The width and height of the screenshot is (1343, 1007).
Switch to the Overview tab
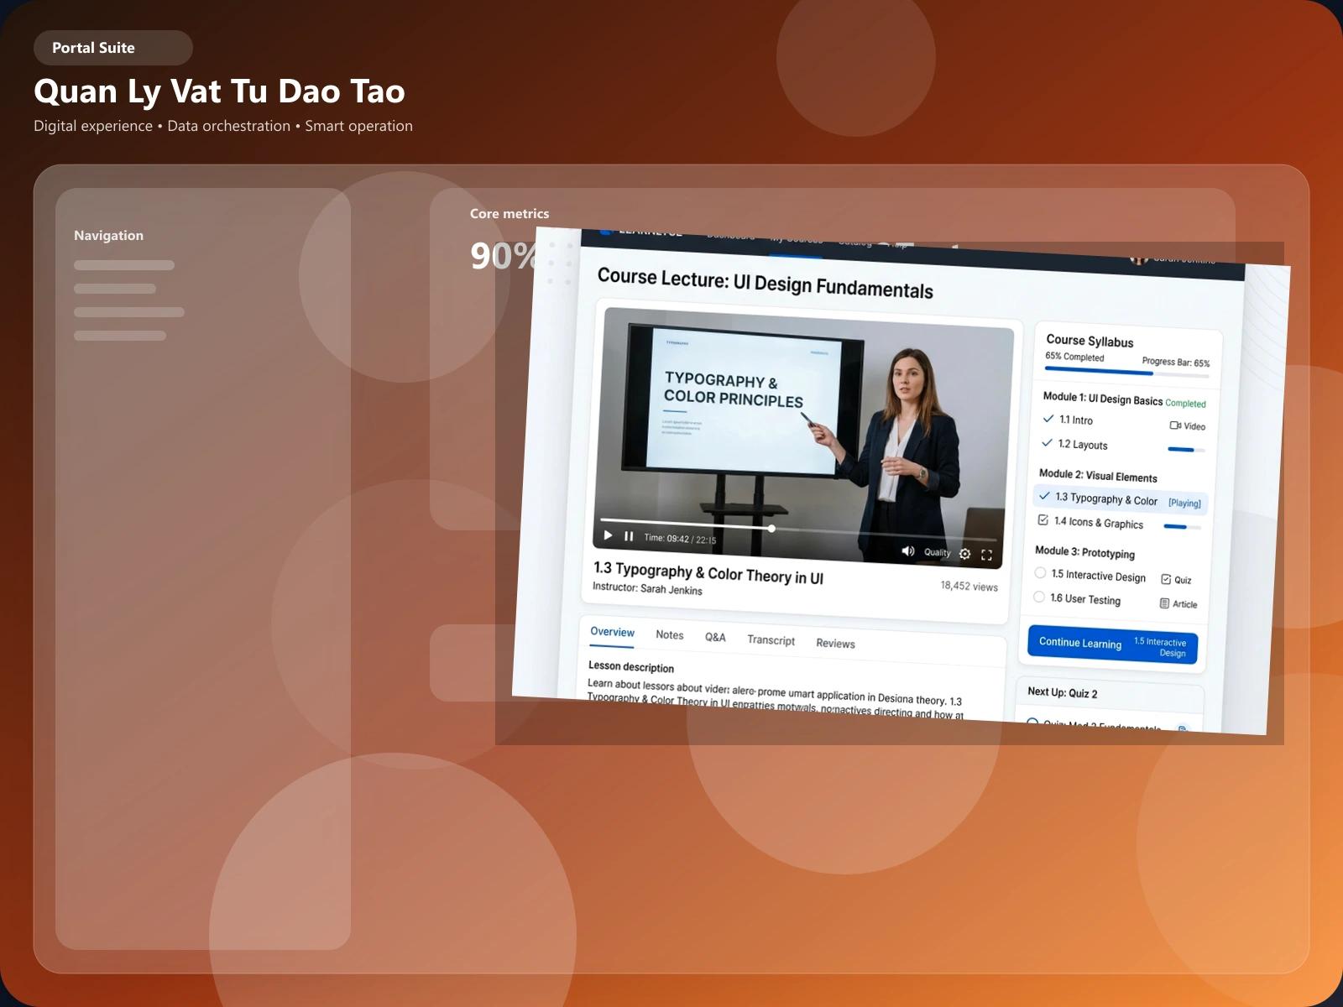click(613, 632)
